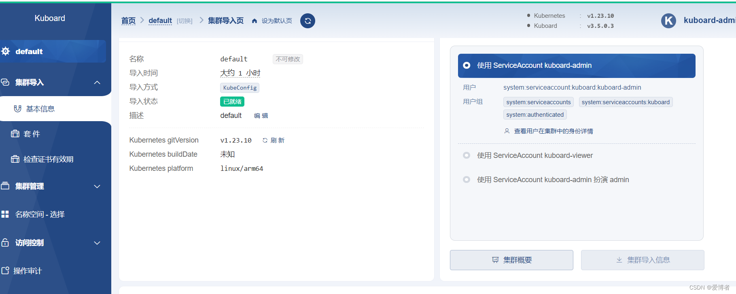Image resolution: width=736 pixels, height=294 pixels.
Task: Collapse the 集群导入 menu chevron
Action: 97,82
